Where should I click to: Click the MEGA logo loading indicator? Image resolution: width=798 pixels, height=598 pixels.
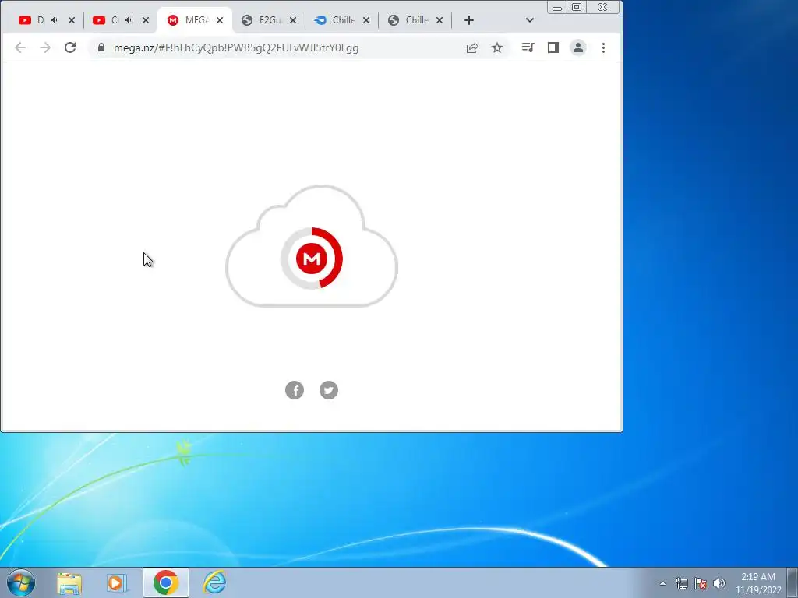click(x=312, y=259)
